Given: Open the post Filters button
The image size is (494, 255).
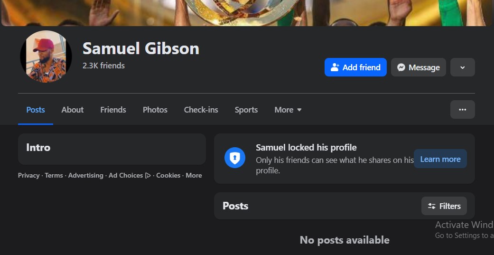Looking at the screenshot, I should (x=444, y=206).
